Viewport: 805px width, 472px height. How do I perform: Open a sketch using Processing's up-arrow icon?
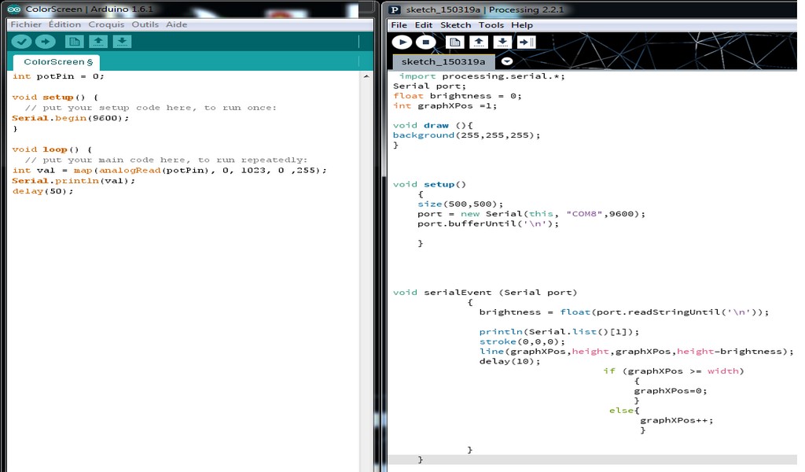[478, 42]
